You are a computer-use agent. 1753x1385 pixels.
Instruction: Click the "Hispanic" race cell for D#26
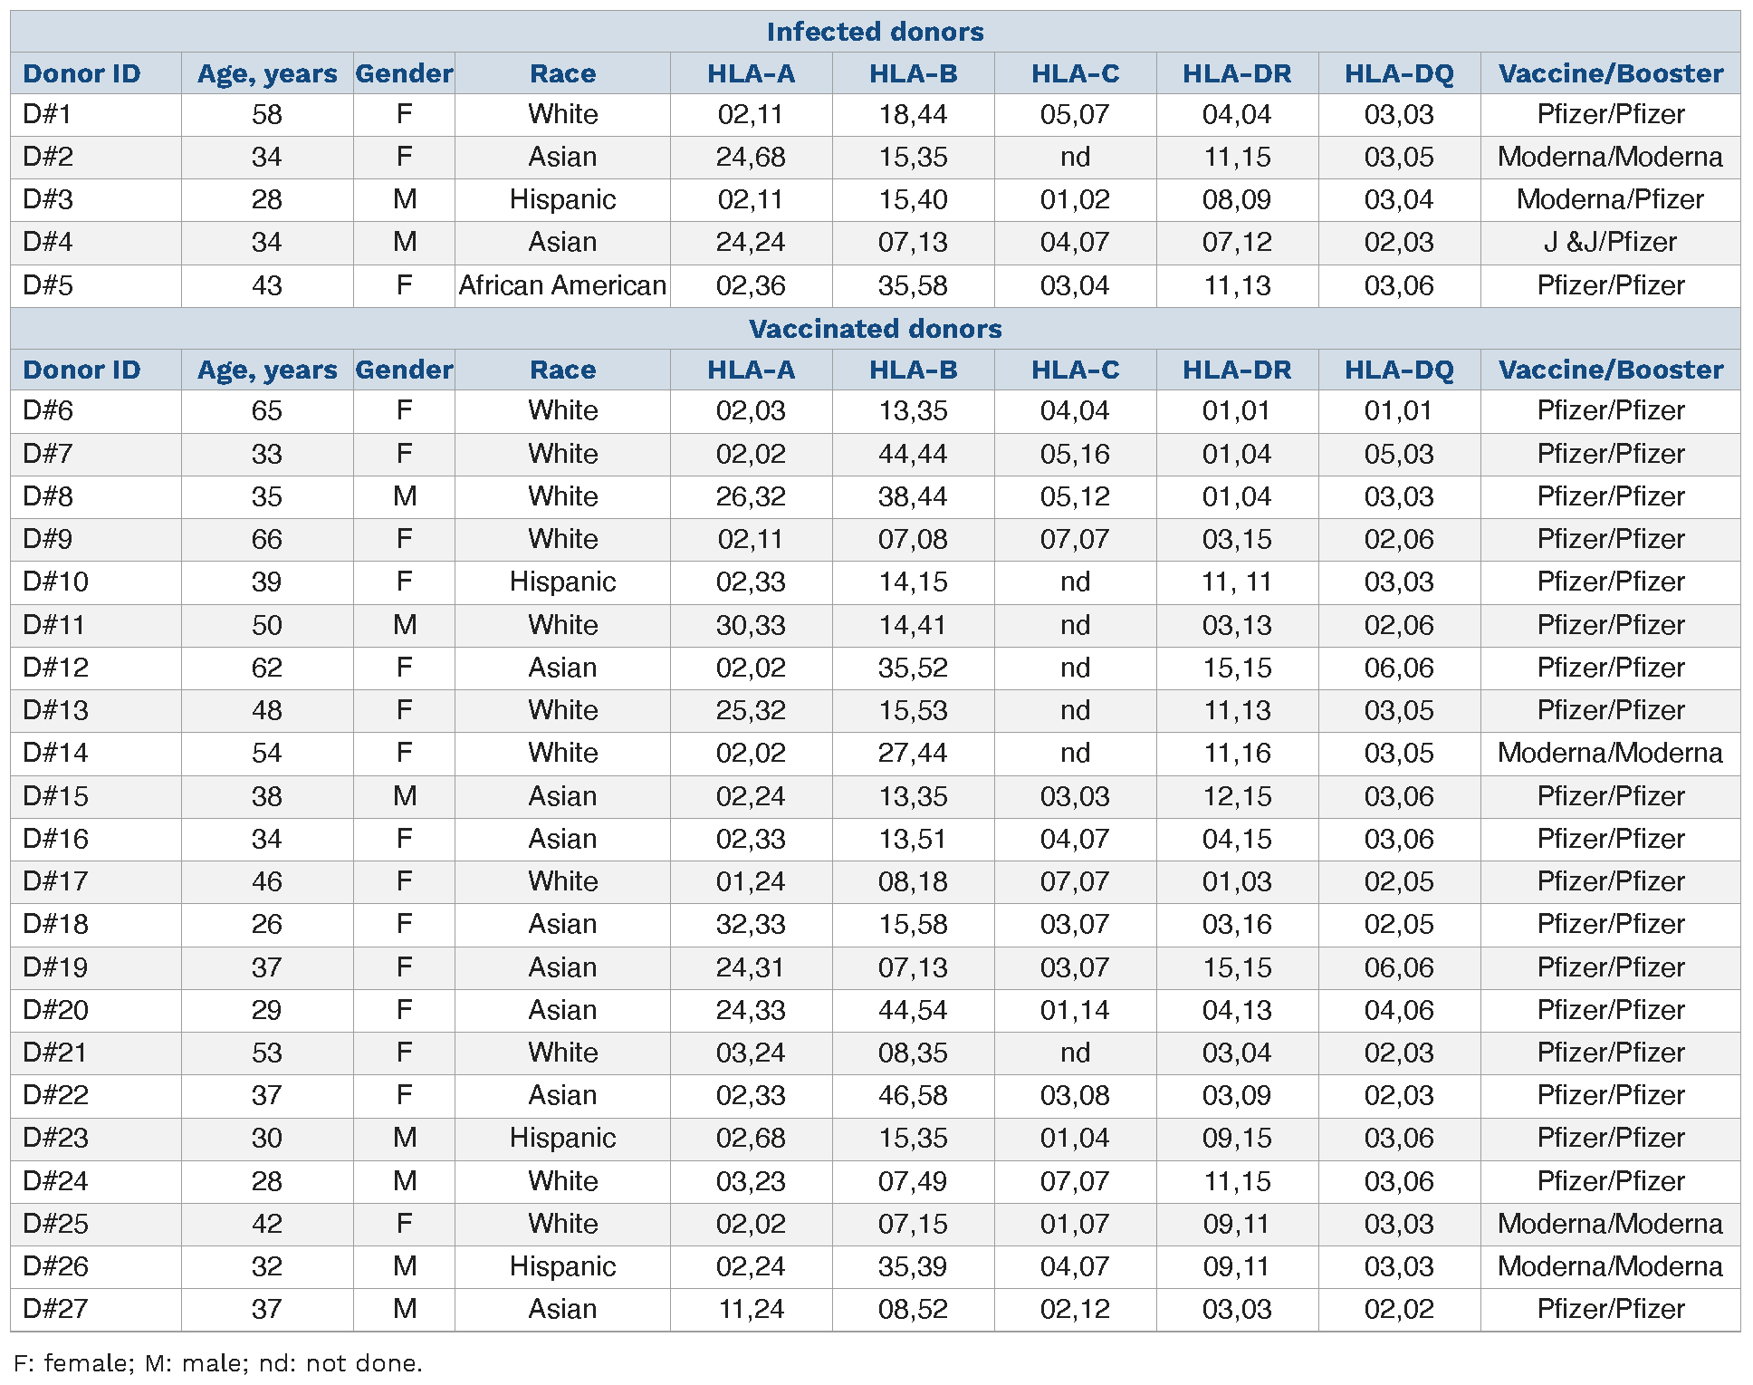tap(562, 1266)
